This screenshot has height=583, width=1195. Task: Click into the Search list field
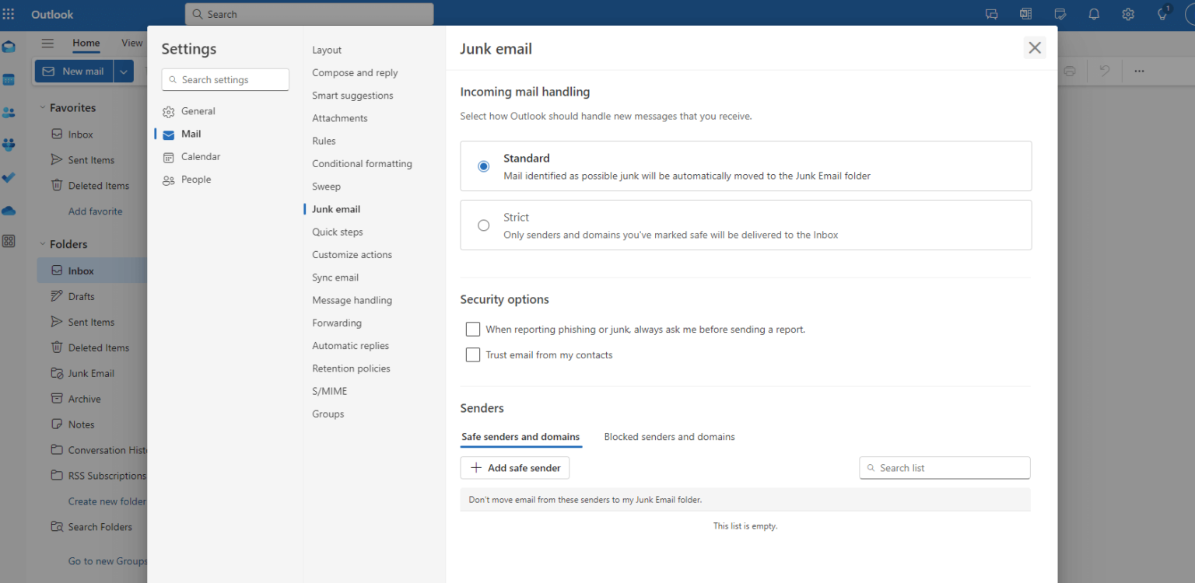[944, 467]
